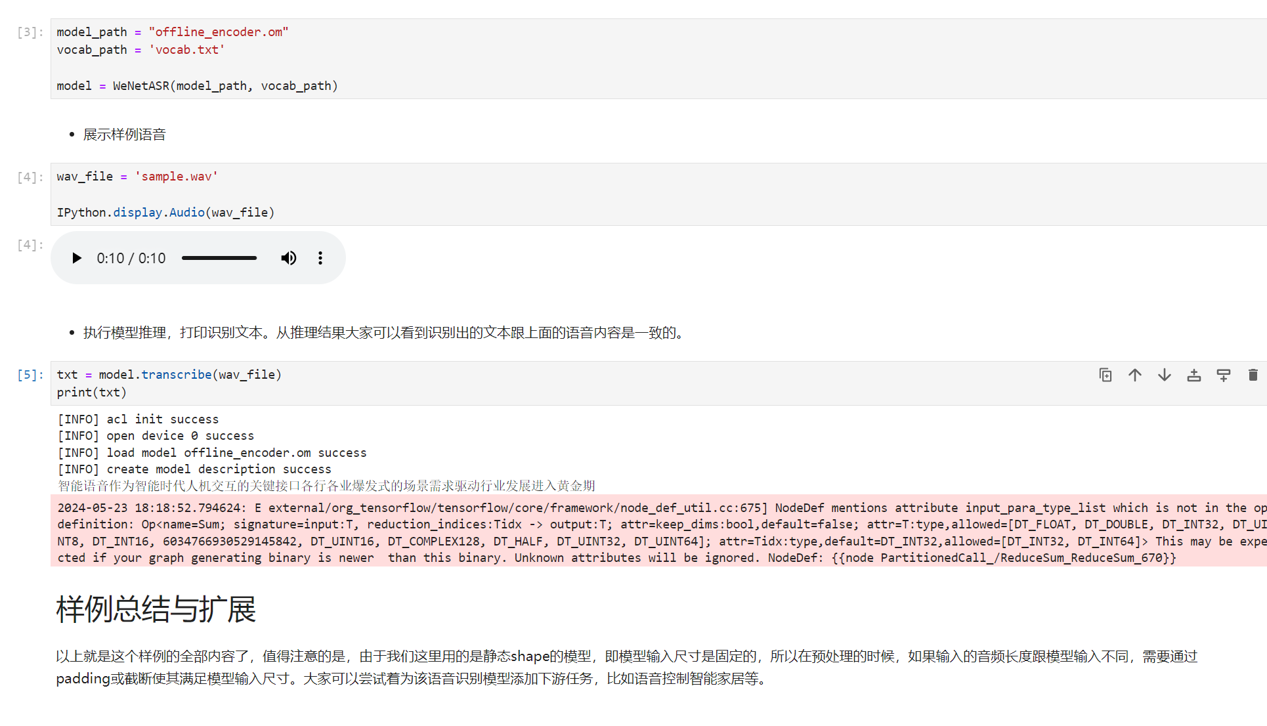Open audio player more options menu

pos(320,258)
